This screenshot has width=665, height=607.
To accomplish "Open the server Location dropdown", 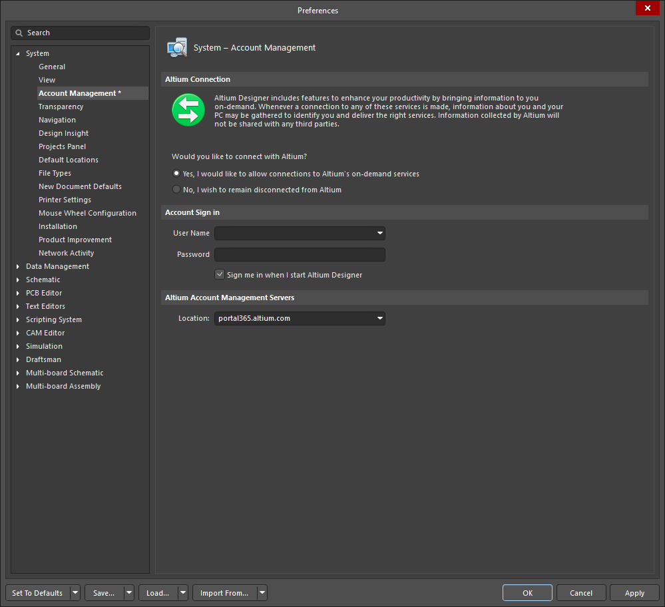I will [379, 319].
